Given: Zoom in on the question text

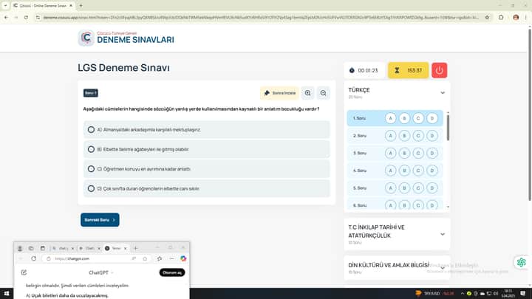Looking at the screenshot, I should [307, 93].
